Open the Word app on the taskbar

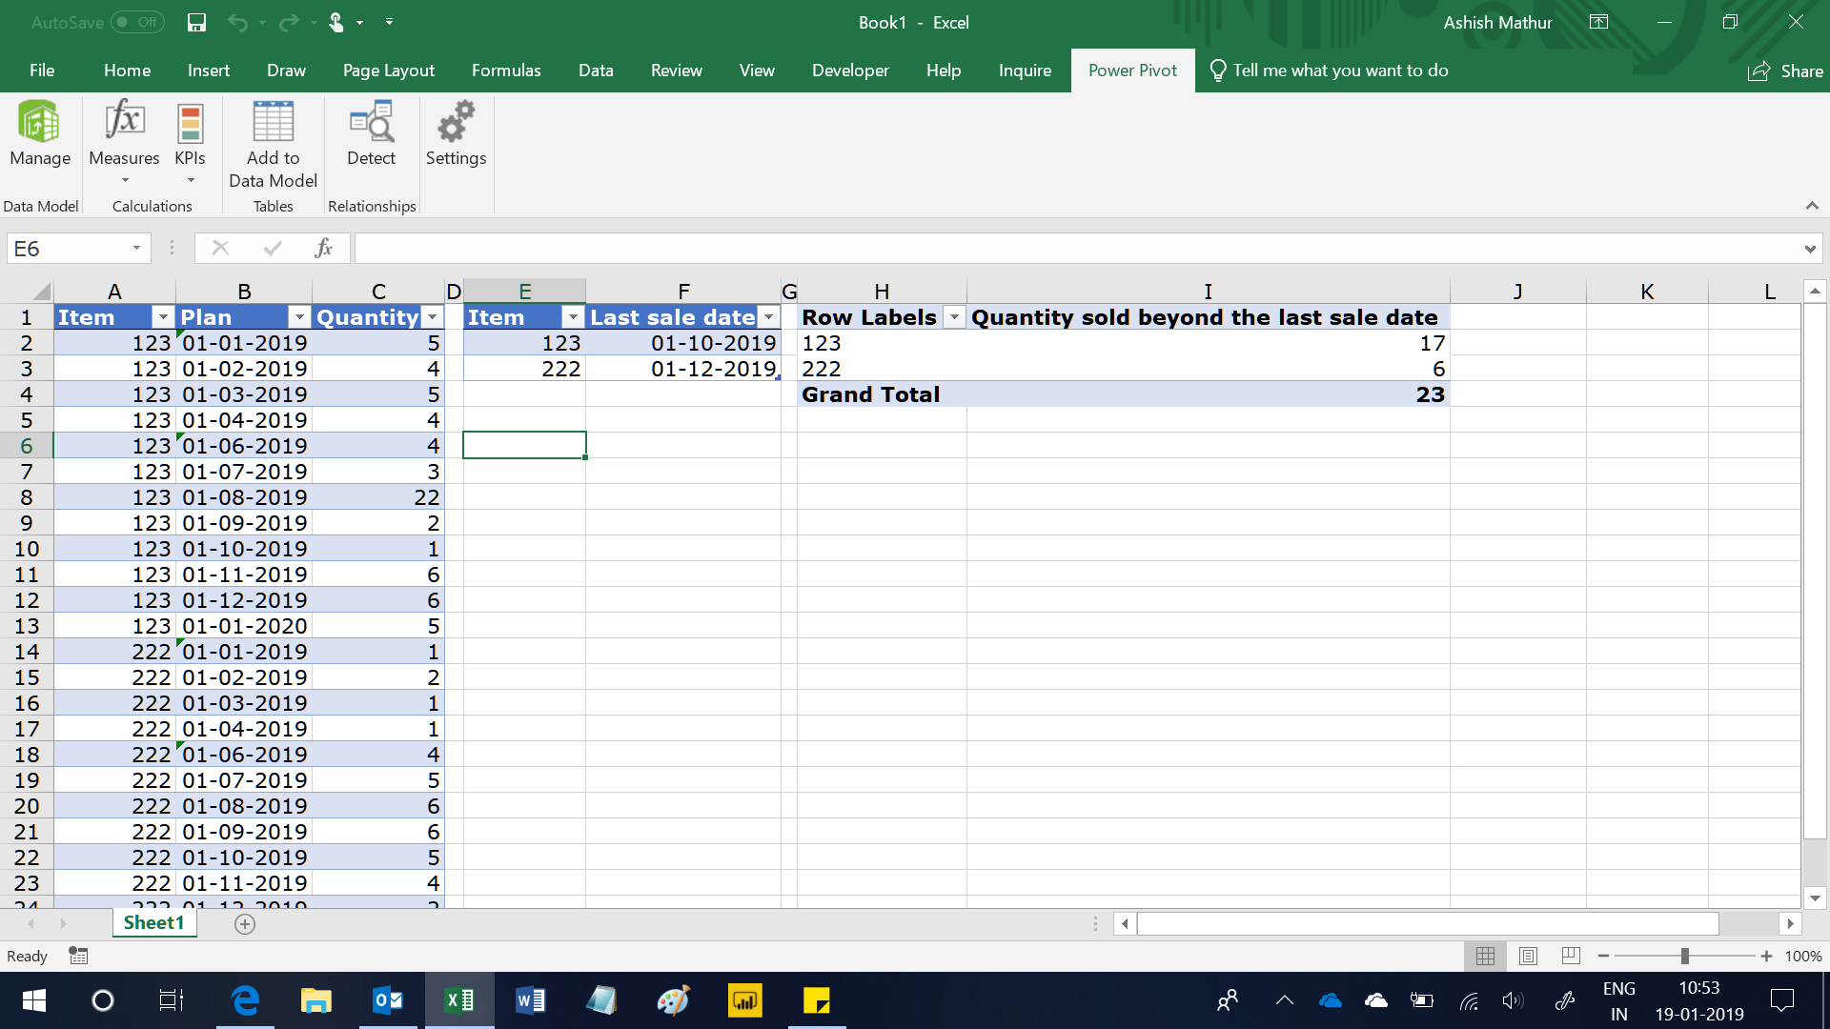coord(530,1000)
